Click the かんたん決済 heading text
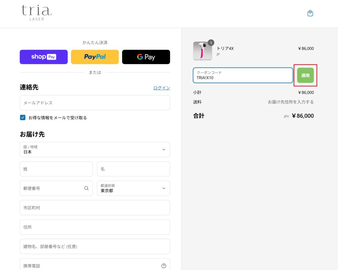338x270 pixels. point(95,42)
